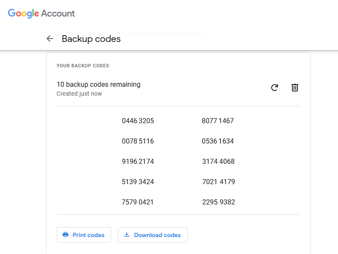The width and height of the screenshot is (338, 254).
Task: Click backup code 7579 0421
Action: 138,202
